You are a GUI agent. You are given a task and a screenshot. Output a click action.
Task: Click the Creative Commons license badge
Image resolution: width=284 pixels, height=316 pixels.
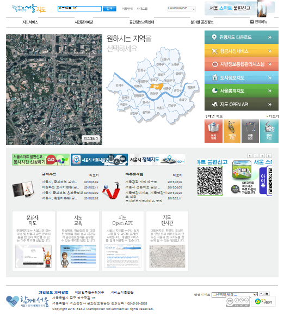[x=238, y=301]
